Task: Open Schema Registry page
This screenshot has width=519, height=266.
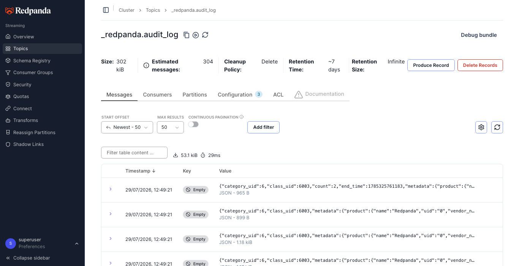Action: click(x=42, y=61)
